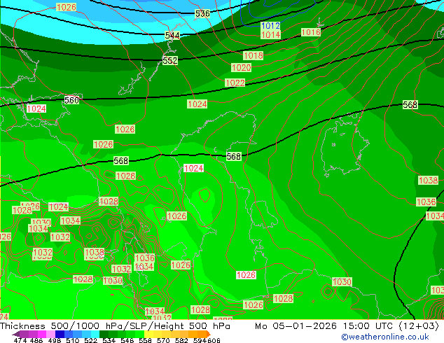Click the cyan swatch above 522 in legend
This screenshot has width=444, height=343.
[95, 334]
